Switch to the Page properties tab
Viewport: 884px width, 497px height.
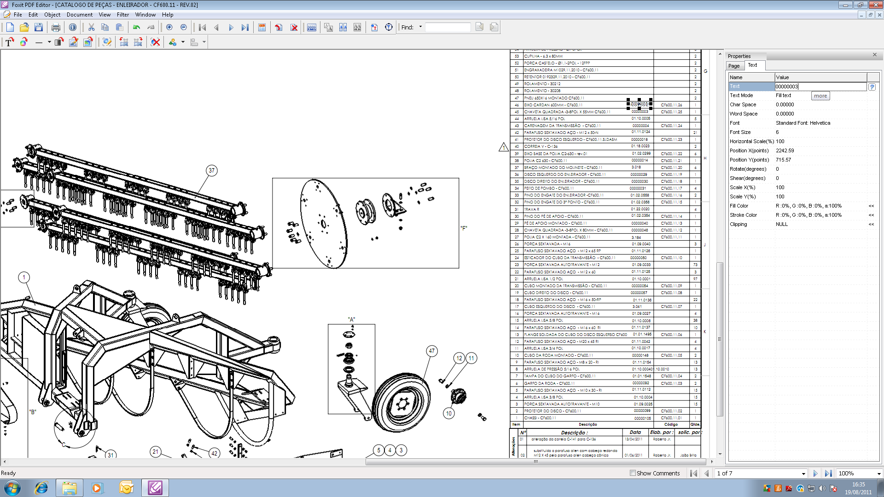[734, 66]
